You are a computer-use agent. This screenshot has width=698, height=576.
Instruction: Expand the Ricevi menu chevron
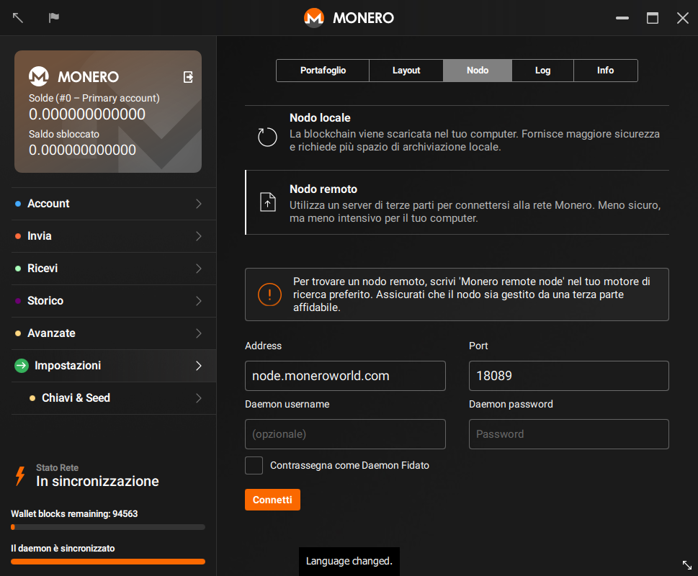[199, 269]
